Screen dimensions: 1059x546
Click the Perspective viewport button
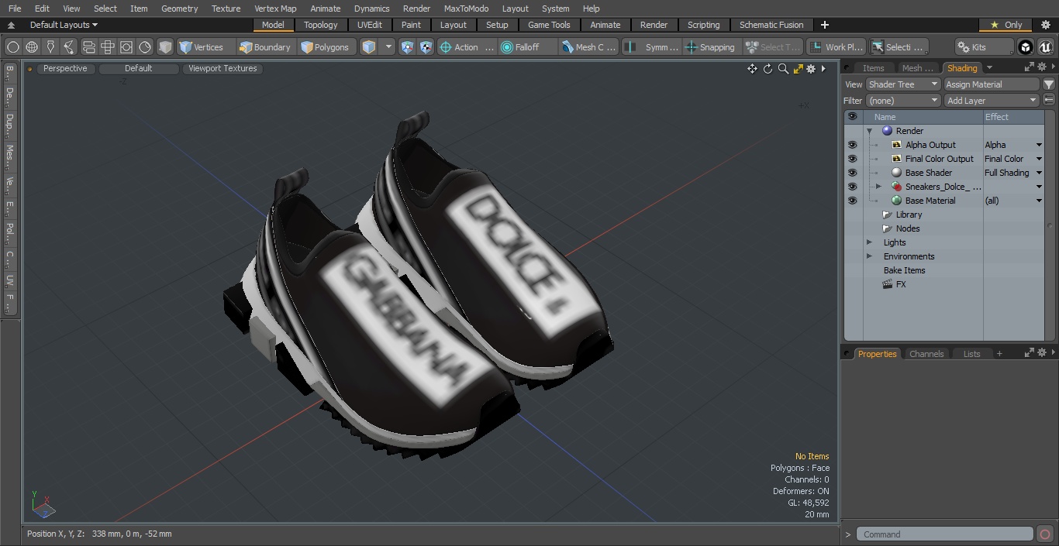pyautogui.click(x=65, y=68)
